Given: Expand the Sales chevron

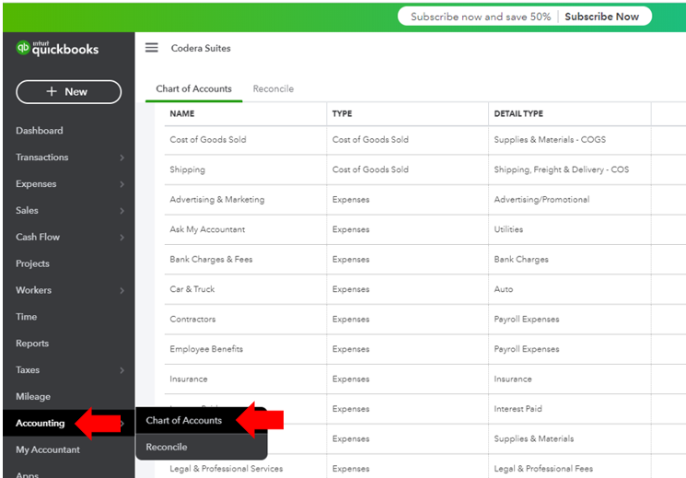Looking at the screenshot, I should coord(122,211).
